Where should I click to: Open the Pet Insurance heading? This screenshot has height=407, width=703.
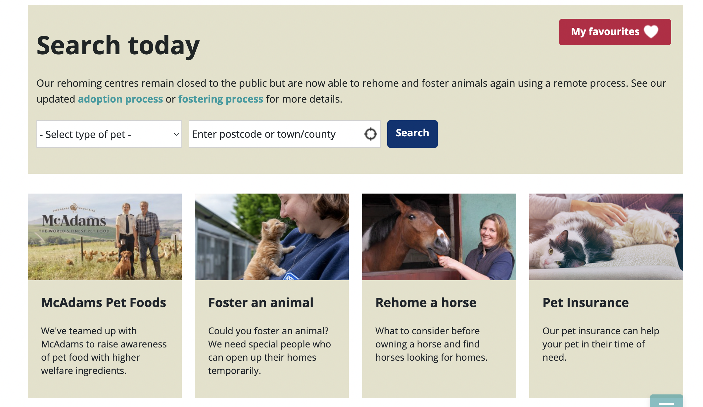click(x=586, y=302)
